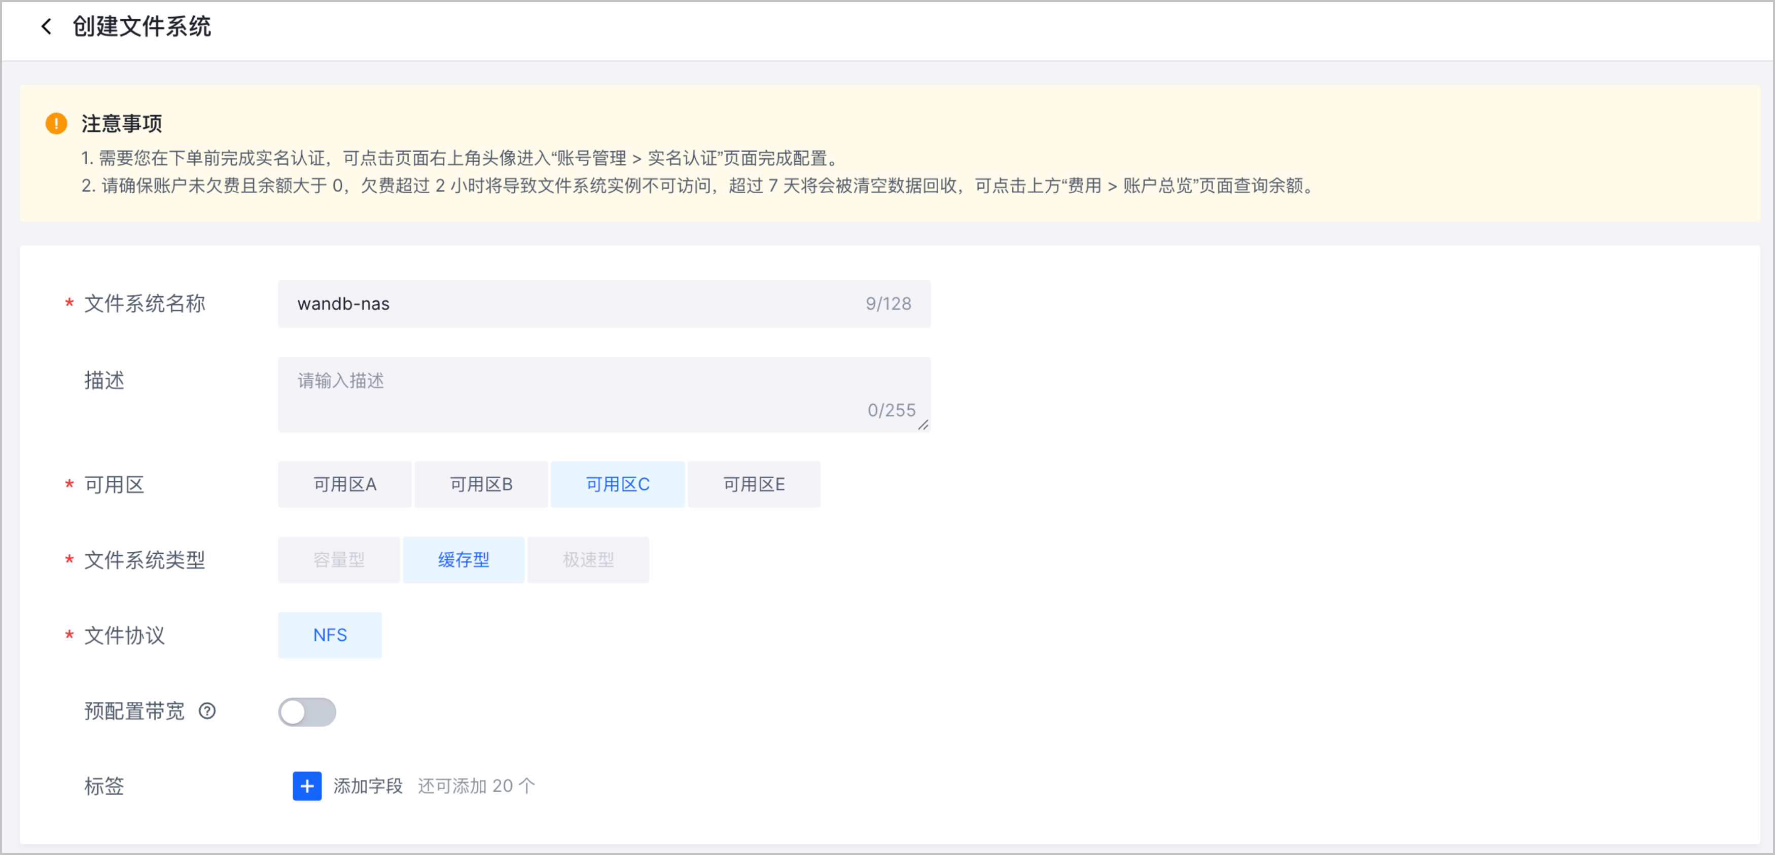Screen dimensions: 1775x855
Task: Select 可用区E option
Action: pyautogui.click(x=754, y=484)
